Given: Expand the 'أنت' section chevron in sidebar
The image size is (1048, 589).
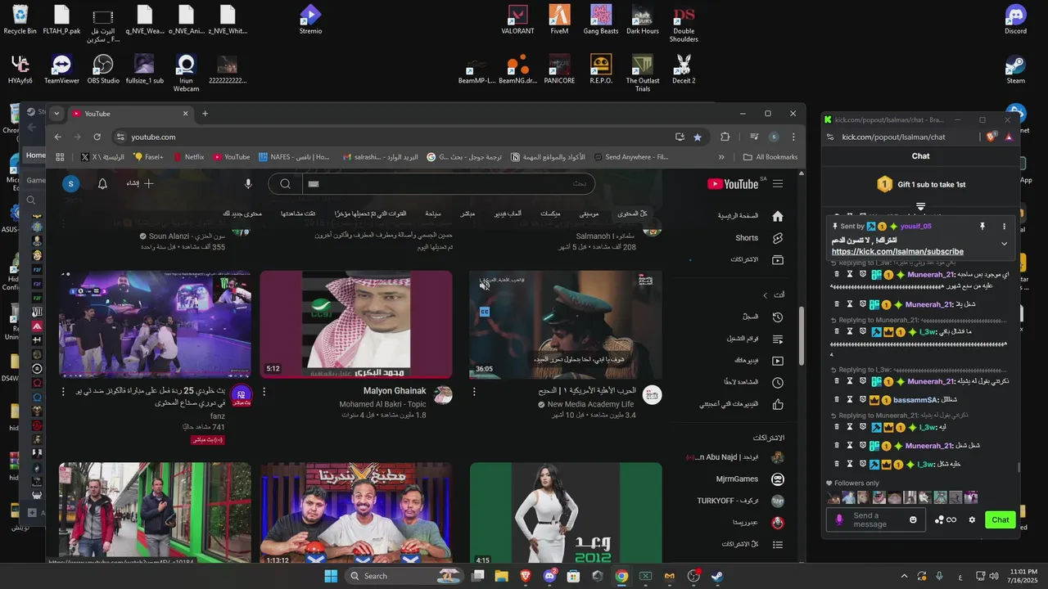Looking at the screenshot, I should tap(766, 295).
